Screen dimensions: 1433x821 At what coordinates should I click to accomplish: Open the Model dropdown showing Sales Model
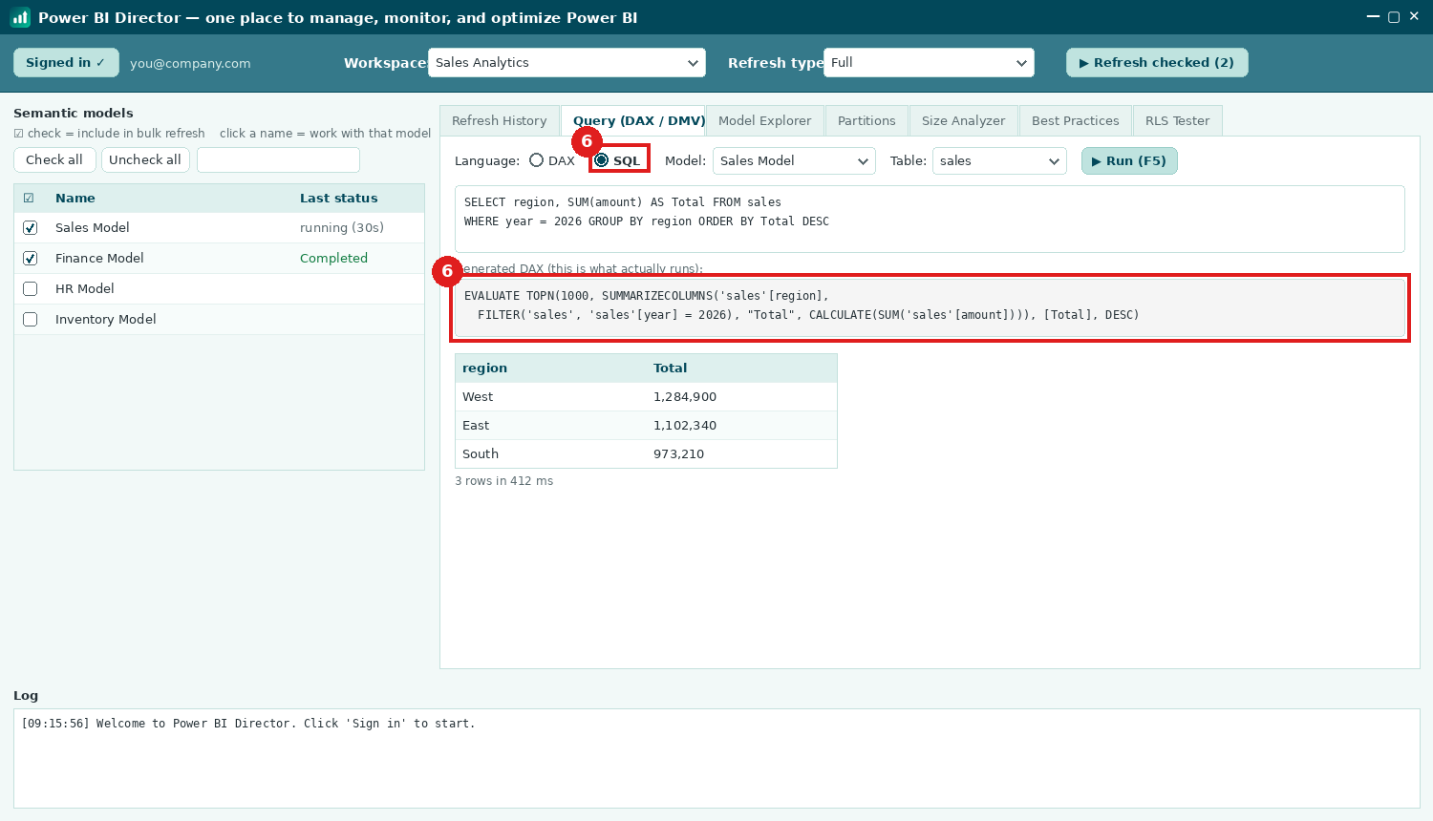(x=794, y=160)
